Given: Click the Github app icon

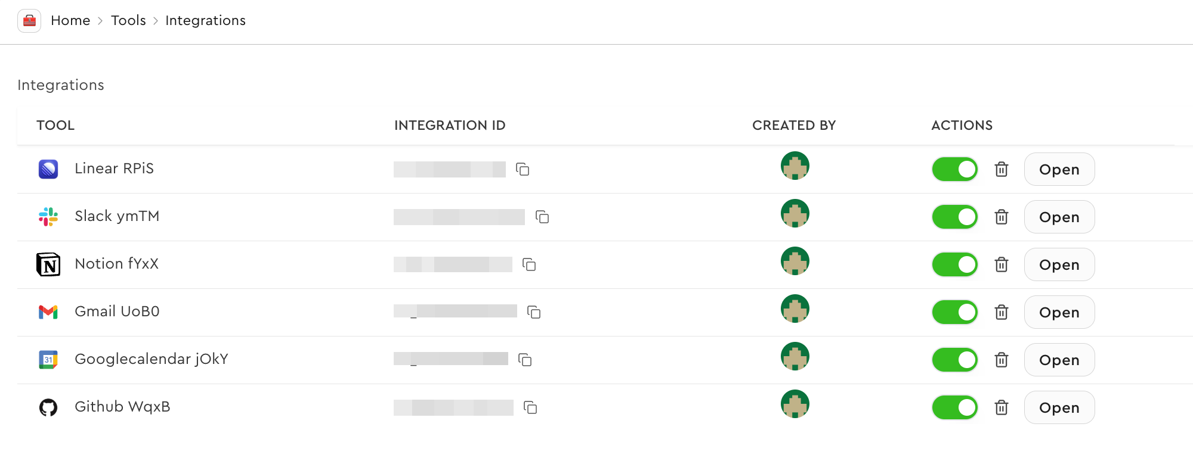Looking at the screenshot, I should pos(48,407).
